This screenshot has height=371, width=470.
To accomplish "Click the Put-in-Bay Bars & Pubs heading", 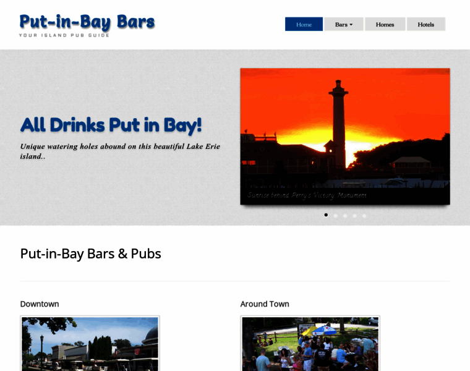I will coord(90,254).
